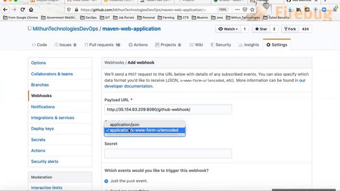
Task: Open the downloads arrow icon
Action: pos(290,10)
